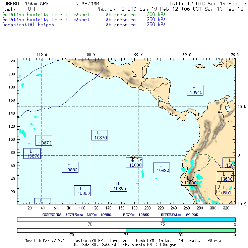Screen dimensions: 248x248
Task: Click '250 hPa' on the Geopotential height row
Action: point(156,24)
